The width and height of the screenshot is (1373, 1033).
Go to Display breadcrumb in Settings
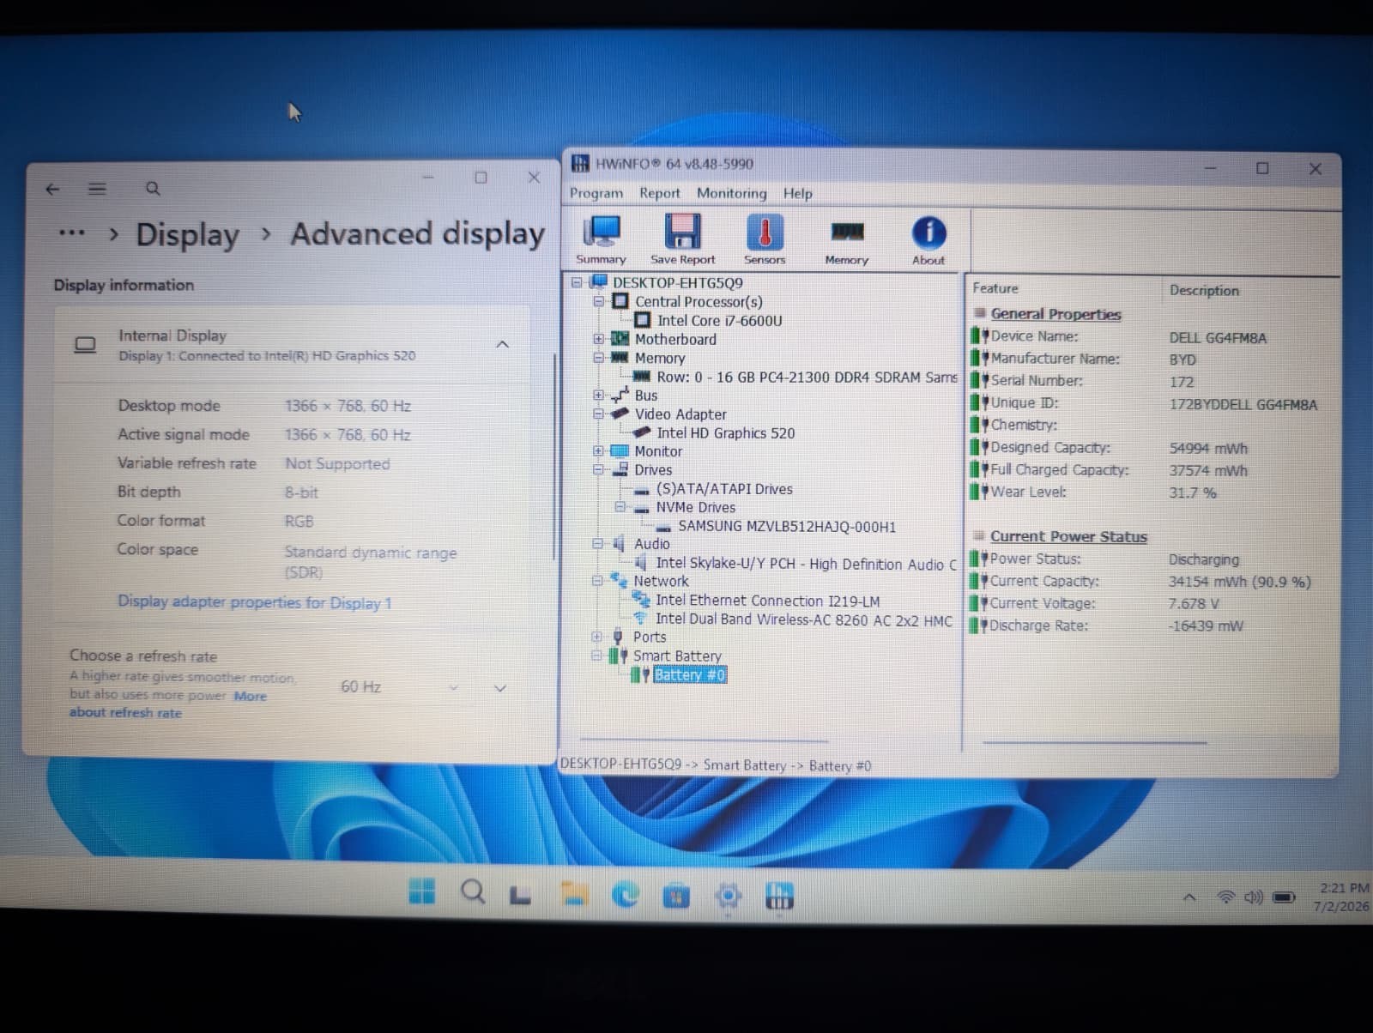point(187,234)
